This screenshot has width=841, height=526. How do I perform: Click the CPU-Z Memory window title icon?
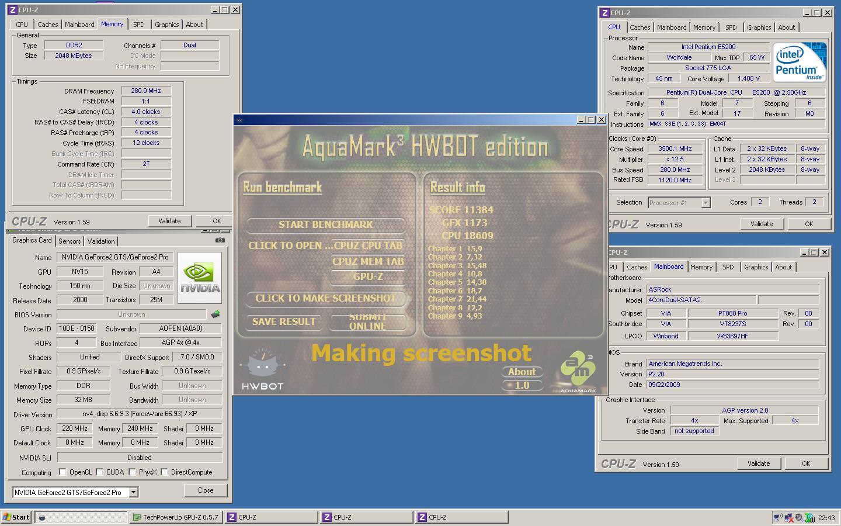pos(13,10)
